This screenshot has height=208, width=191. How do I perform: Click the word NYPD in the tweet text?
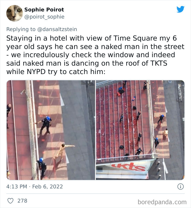click(36, 72)
